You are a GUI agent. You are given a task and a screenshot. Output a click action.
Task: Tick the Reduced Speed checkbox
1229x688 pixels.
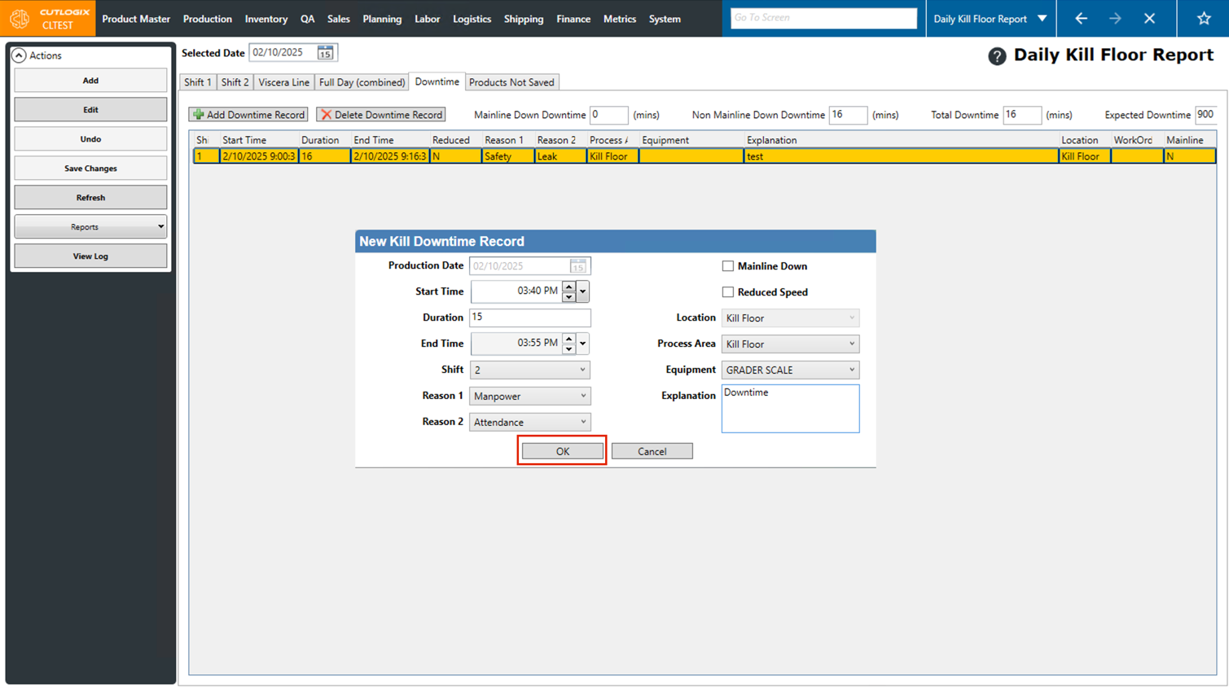tap(728, 292)
